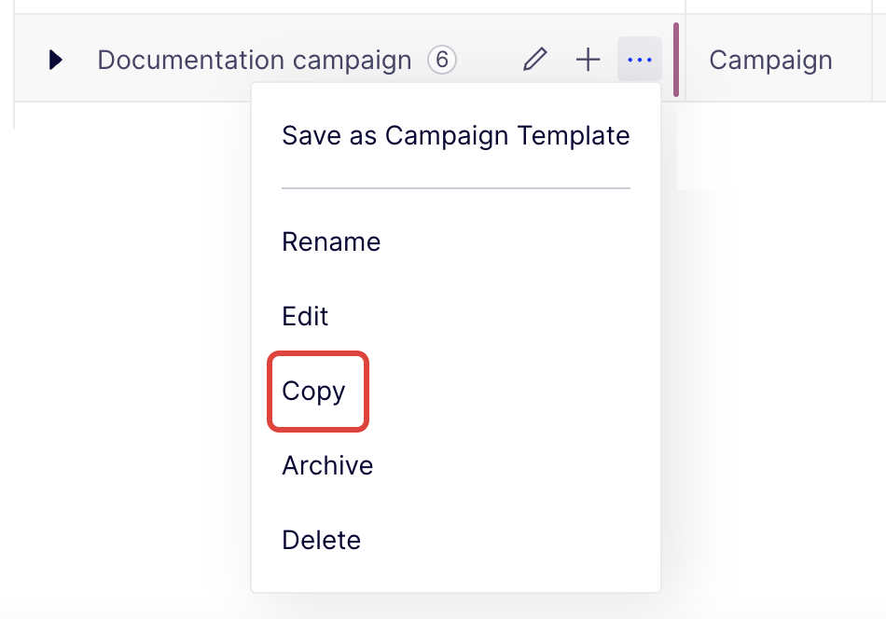The image size is (886, 619).
Task: Open the Documentation campaign name link
Action: (254, 61)
